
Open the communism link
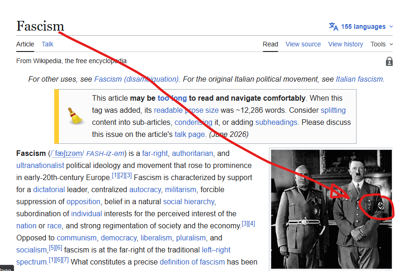tap(76, 238)
